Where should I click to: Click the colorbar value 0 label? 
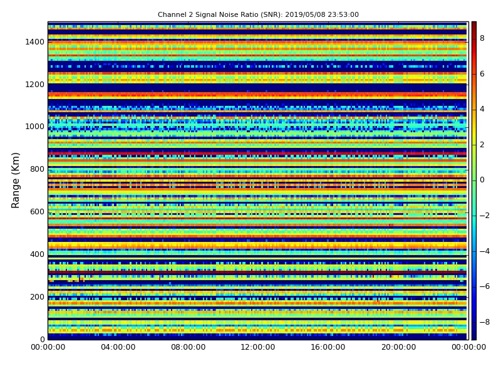[482, 180]
